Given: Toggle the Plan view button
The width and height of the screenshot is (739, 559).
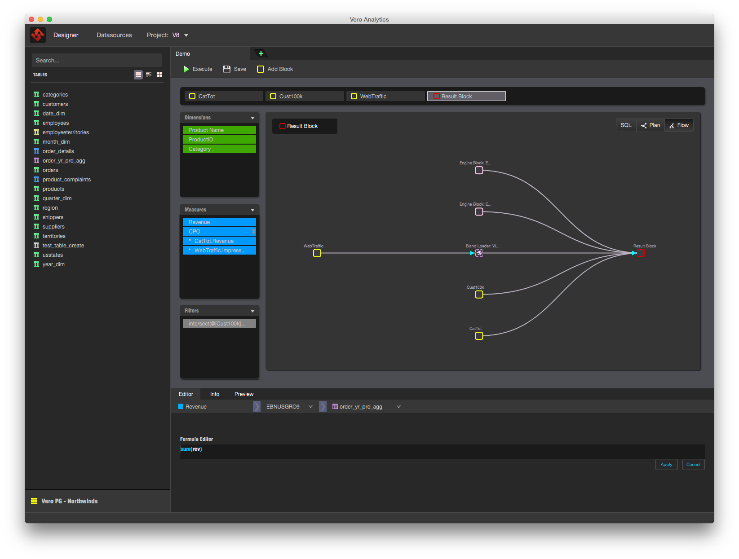Looking at the screenshot, I should tap(650, 125).
